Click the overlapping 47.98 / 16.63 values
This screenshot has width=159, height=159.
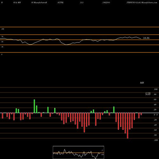click(148, 94)
